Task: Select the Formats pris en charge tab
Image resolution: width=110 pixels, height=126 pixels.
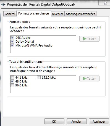Action: [x=33, y=13]
